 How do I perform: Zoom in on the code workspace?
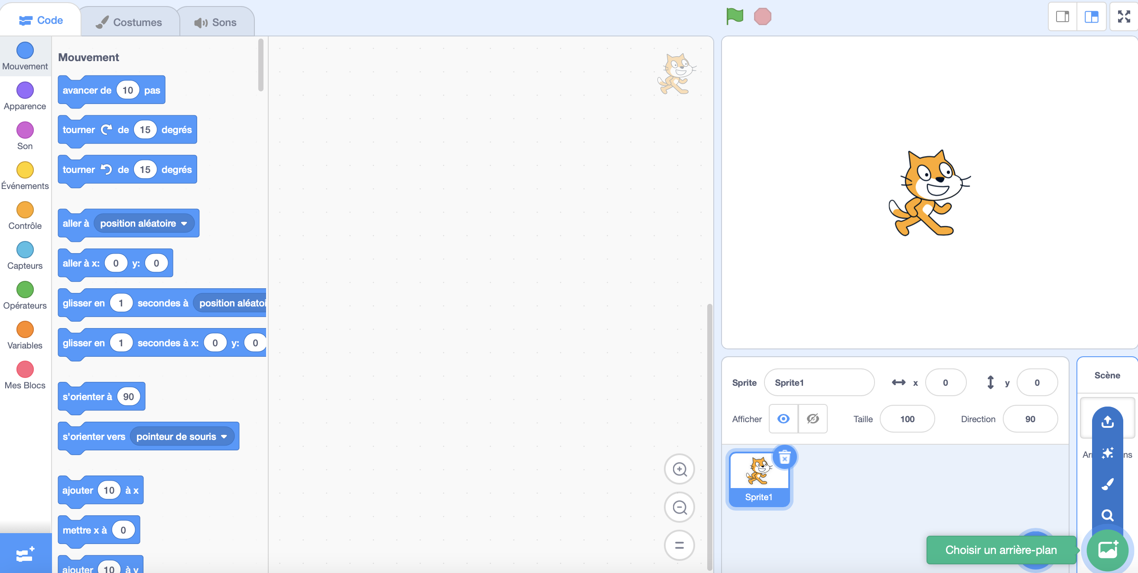click(x=679, y=469)
